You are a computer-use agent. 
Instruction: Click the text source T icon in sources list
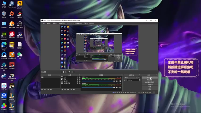click(62, 77)
